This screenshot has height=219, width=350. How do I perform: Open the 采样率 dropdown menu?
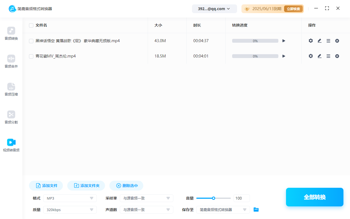tap(147, 198)
